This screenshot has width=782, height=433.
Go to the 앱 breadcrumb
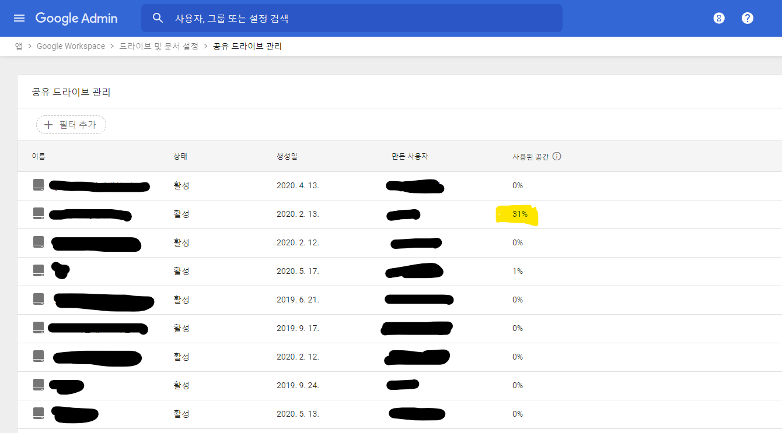point(19,46)
